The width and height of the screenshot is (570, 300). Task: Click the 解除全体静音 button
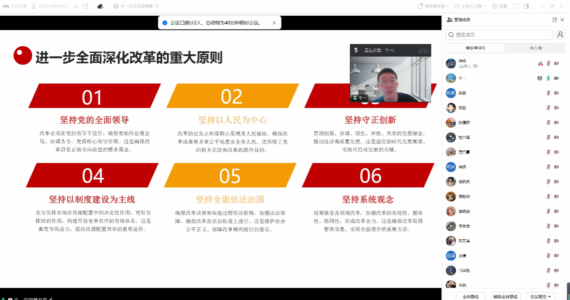point(506,296)
